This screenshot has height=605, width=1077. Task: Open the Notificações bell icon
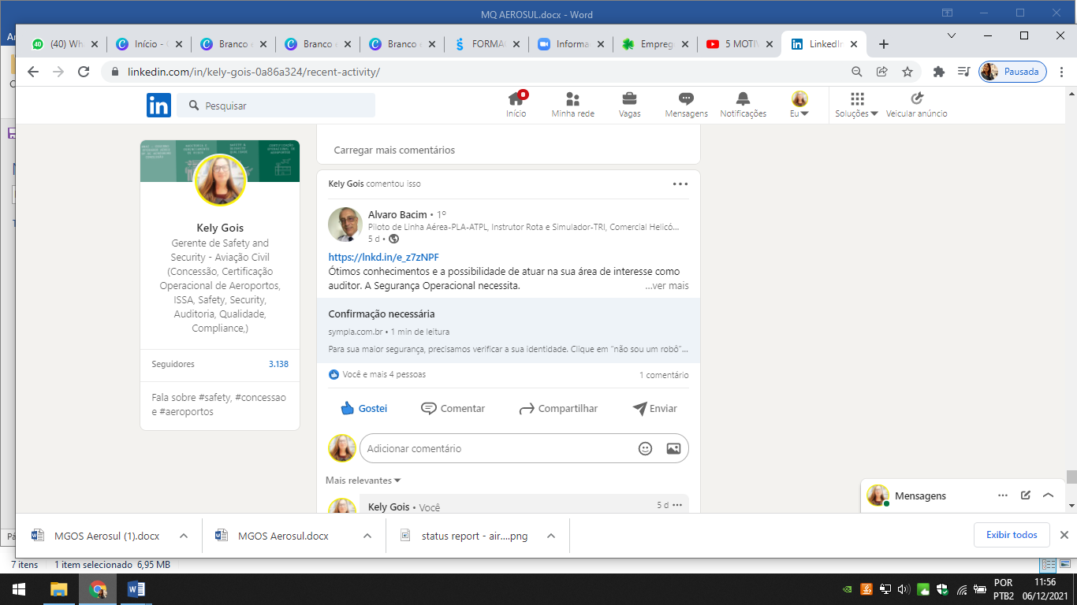(x=743, y=105)
